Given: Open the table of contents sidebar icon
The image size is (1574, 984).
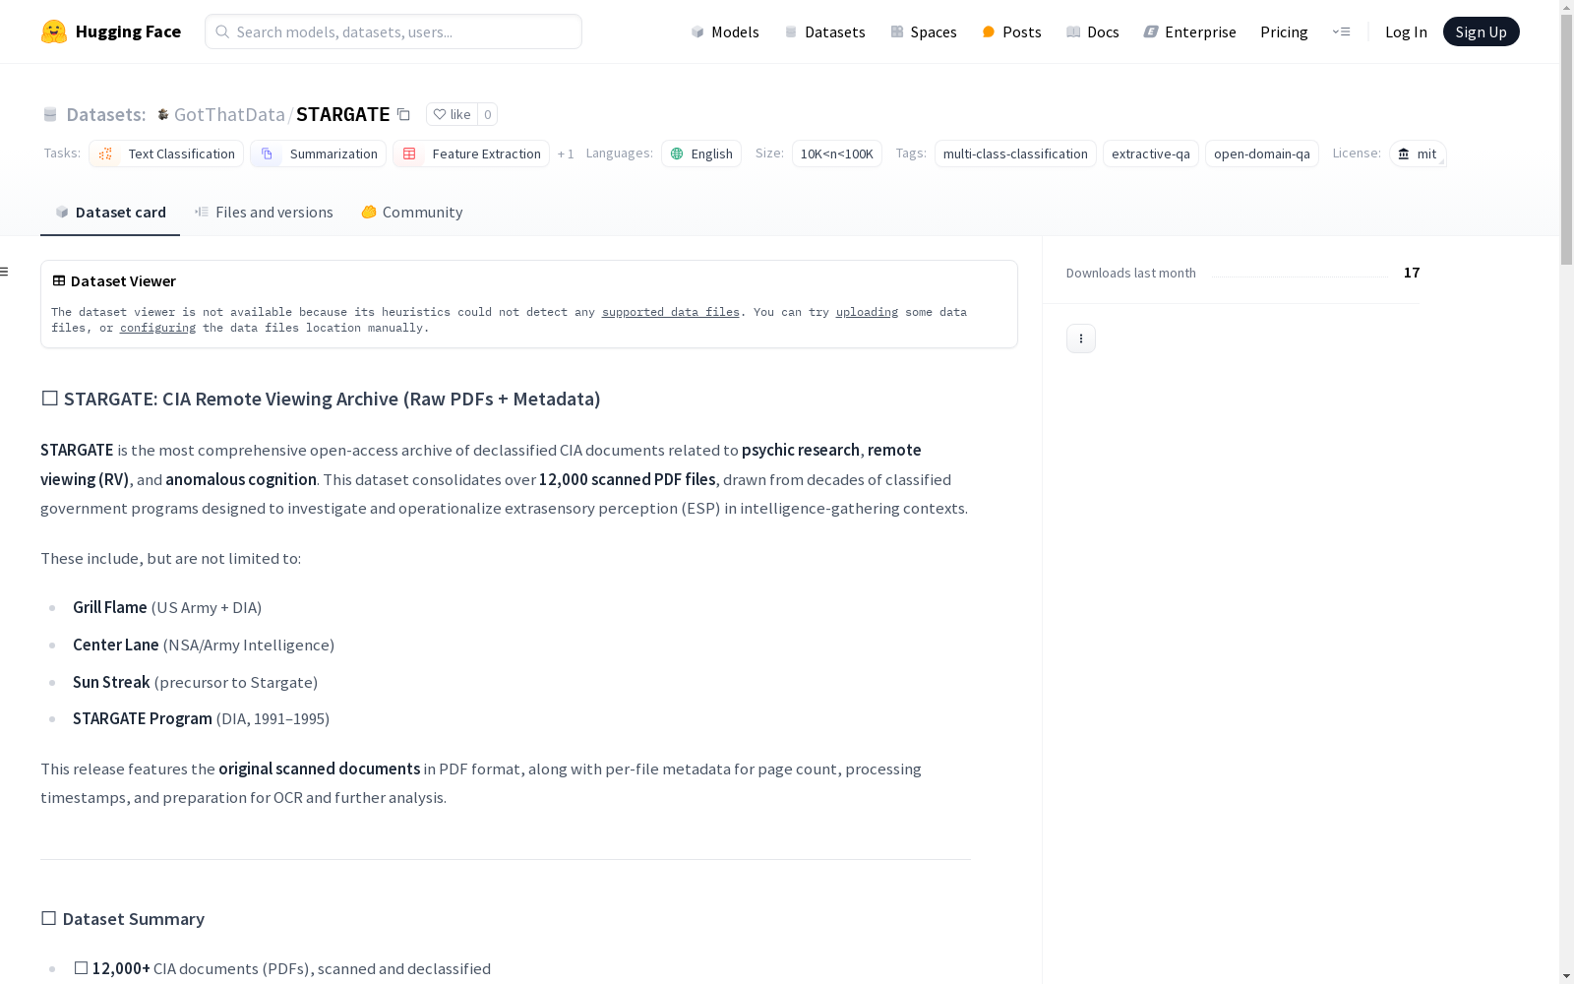Looking at the screenshot, I should coord(5,272).
